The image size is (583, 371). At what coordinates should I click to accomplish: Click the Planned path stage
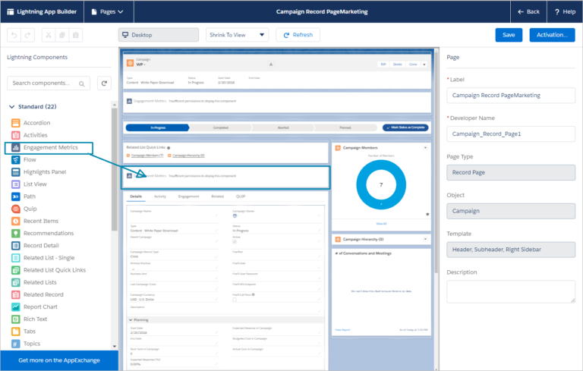(x=345, y=127)
